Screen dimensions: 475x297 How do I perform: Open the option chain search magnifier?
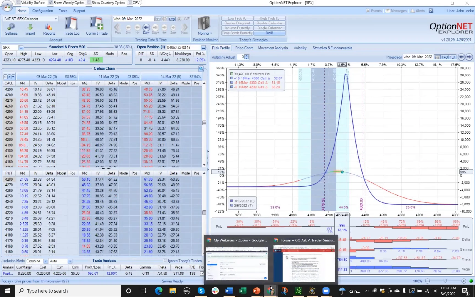201,68
